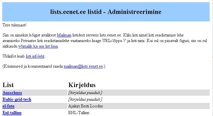Click the 'Ajakiri Eesti Loodus' description cell

point(85,106)
